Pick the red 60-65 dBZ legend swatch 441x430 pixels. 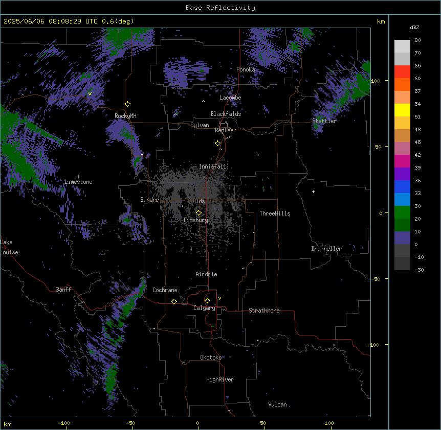point(402,72)
